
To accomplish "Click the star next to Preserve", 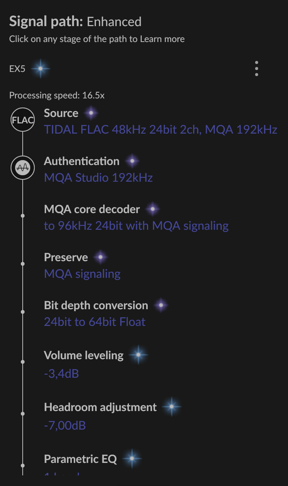I will pos(100,257).
